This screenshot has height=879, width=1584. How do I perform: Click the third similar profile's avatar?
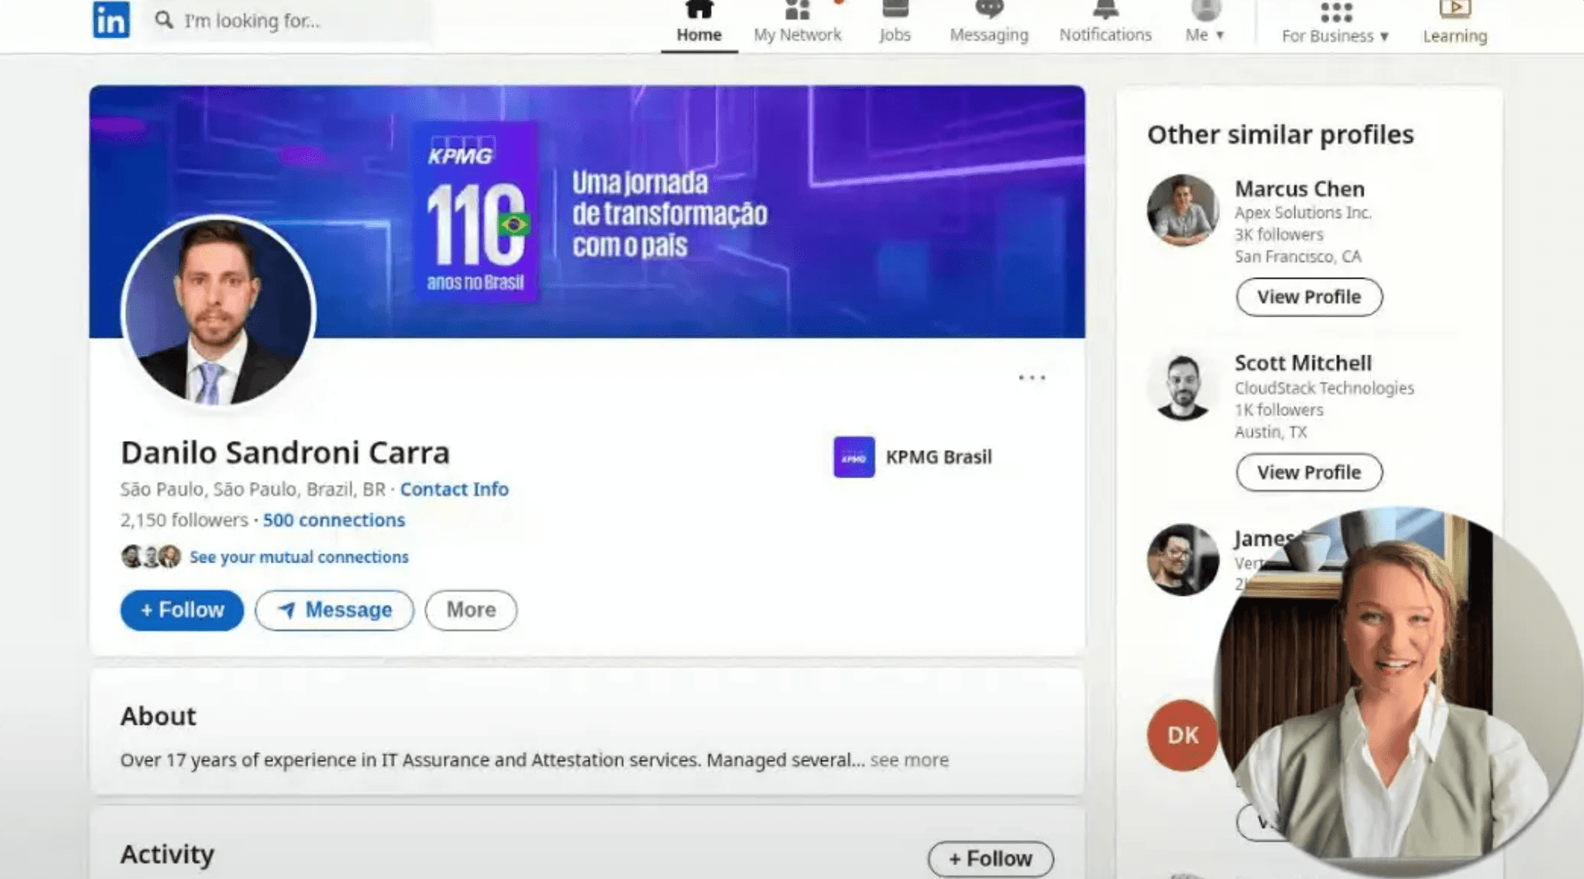(1182, 560)
